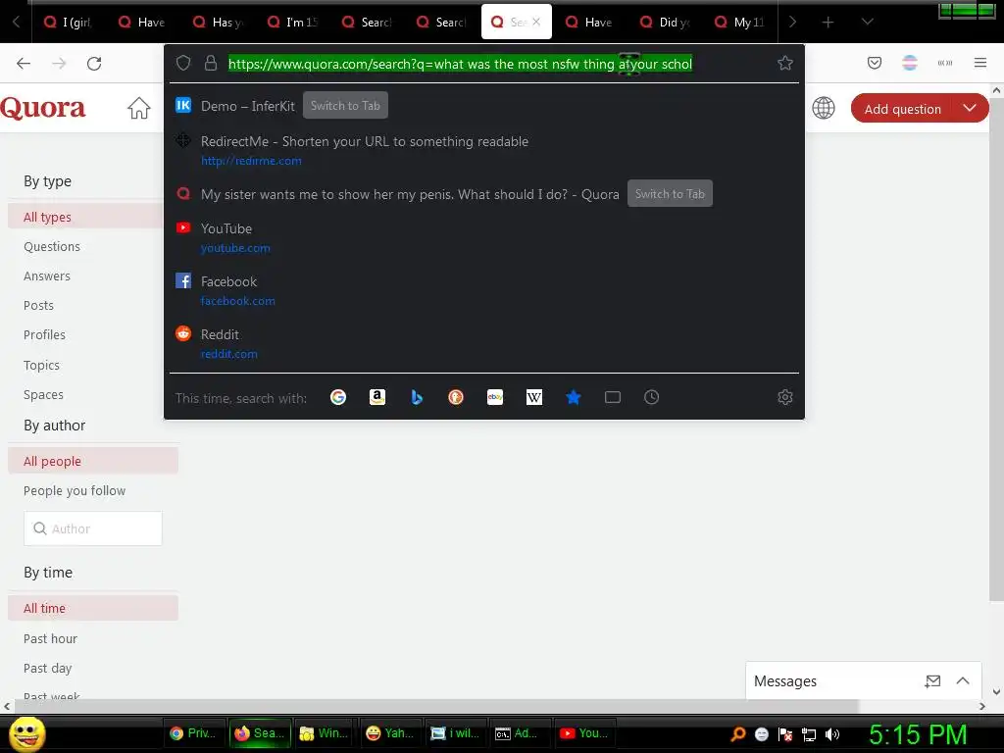1004x753 pixels.
Task: Click the volume speaker tray icon
Action: (x=832, y=734)
